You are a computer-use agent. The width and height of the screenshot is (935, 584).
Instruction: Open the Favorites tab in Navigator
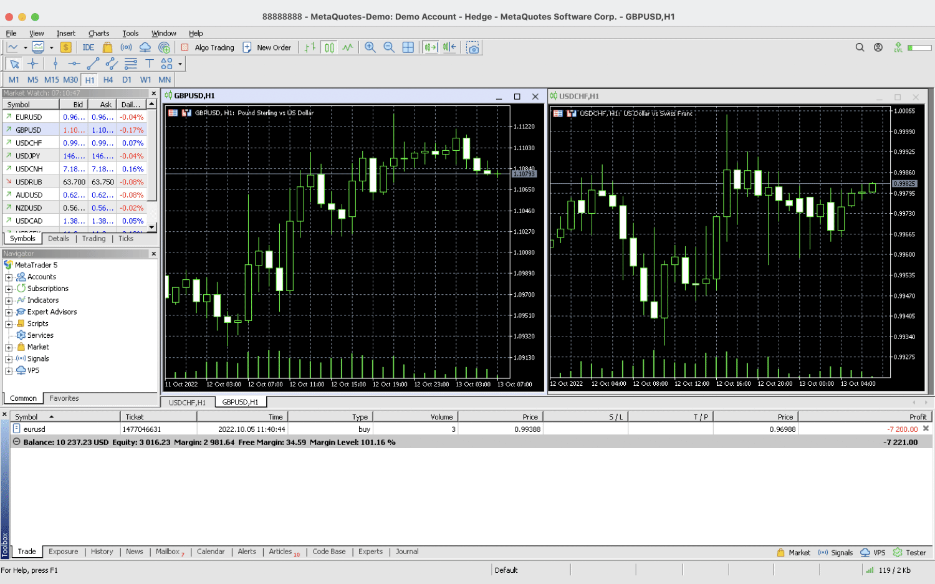point(64,398)
